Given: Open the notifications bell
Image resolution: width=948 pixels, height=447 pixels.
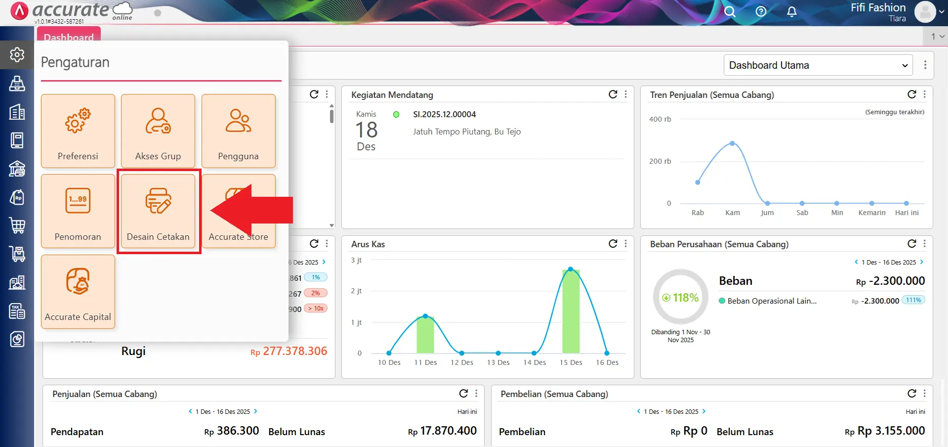Looking at the screenshot, I should coord(791,11).
